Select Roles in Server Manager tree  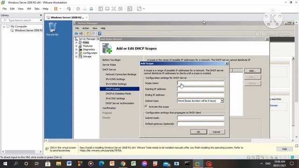[x=86, y=42]
